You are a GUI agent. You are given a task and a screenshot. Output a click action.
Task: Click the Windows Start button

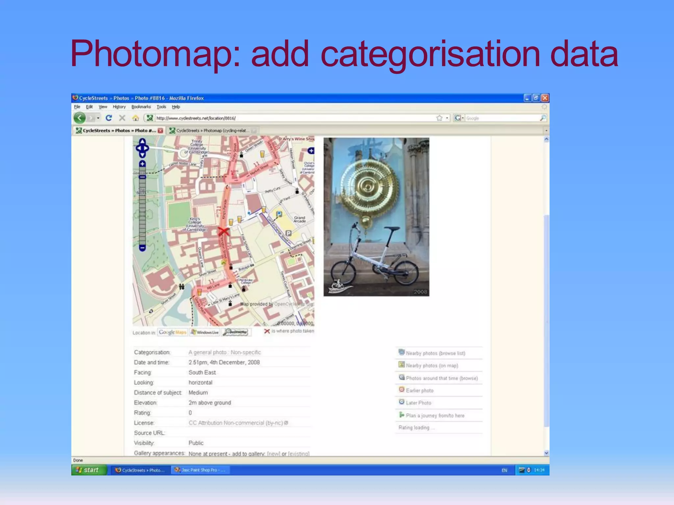(89, 470)
